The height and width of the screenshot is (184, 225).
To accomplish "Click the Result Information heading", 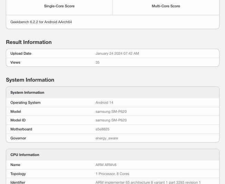I will 29,42.
